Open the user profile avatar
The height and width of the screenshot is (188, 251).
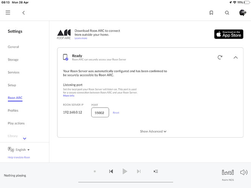click(x=243, y=13)
